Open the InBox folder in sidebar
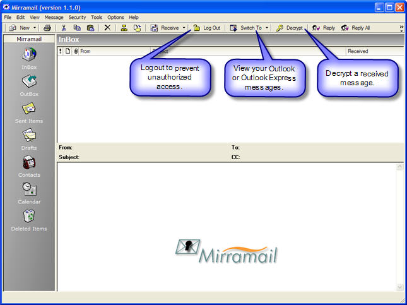This screenshot has height=305, width=407. tap(29, 59)
